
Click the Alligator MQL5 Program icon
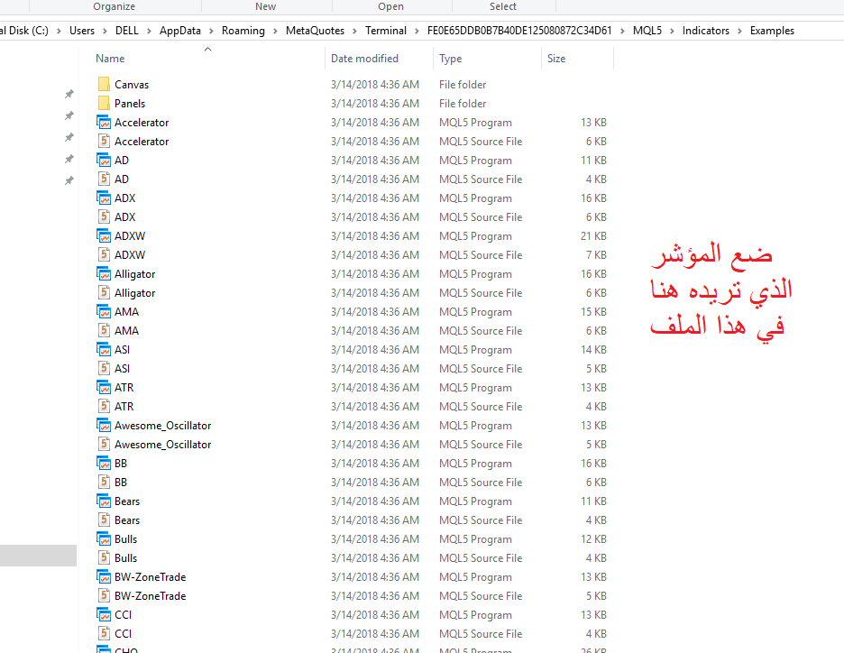coord(103,274)
